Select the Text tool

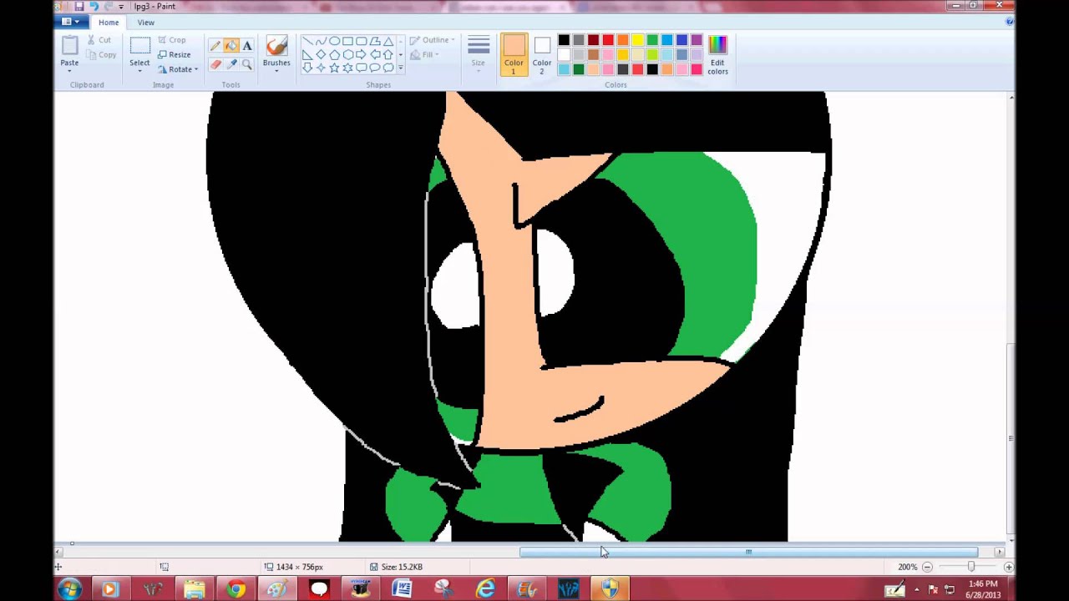247,46
